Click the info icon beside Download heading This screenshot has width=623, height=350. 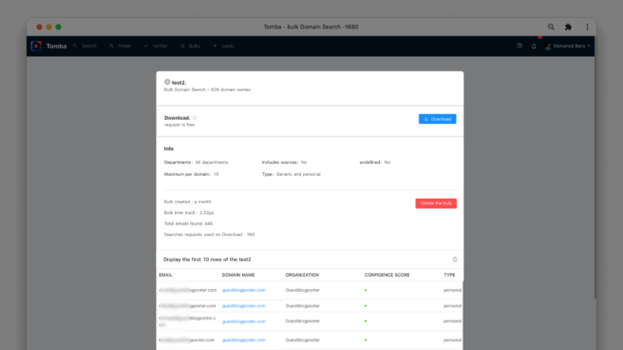click(195, 118)
